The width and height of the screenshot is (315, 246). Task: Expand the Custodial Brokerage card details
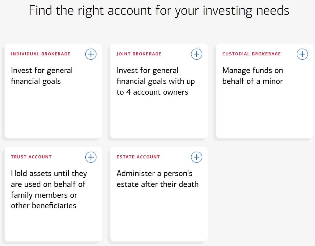point(302,54)
